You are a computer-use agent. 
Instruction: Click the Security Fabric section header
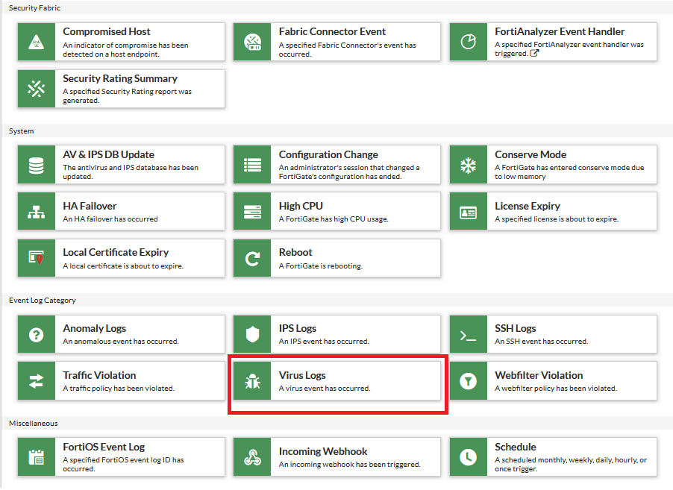34,7
